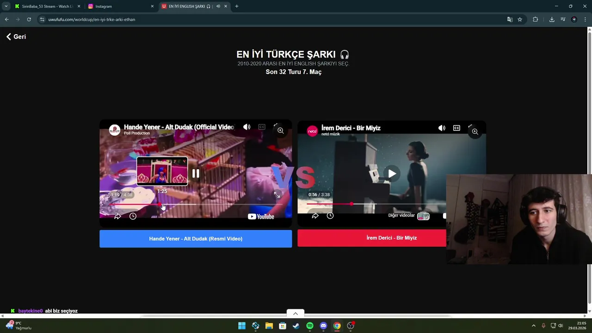
Task: Click the microphone tray icon
Action: pos(543,326)
